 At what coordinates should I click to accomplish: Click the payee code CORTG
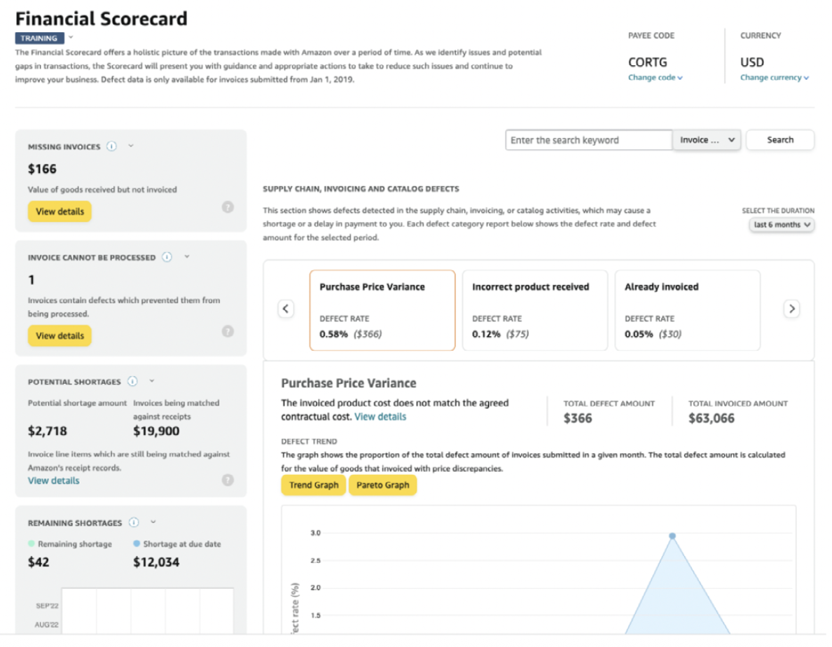(x=647, y=62)
